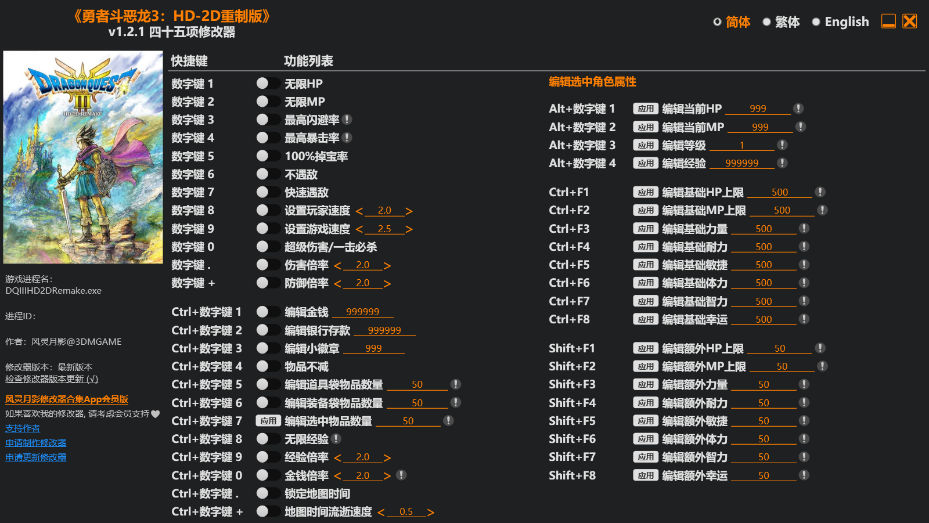
Task: Click the info icon for 编辑当前MP
Action: click(801, 127)
